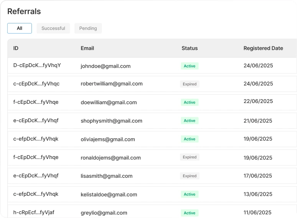Screen dimensions: 297x218
Task: Click email ronaldojems@gmail.com
Action: [111, 158]
